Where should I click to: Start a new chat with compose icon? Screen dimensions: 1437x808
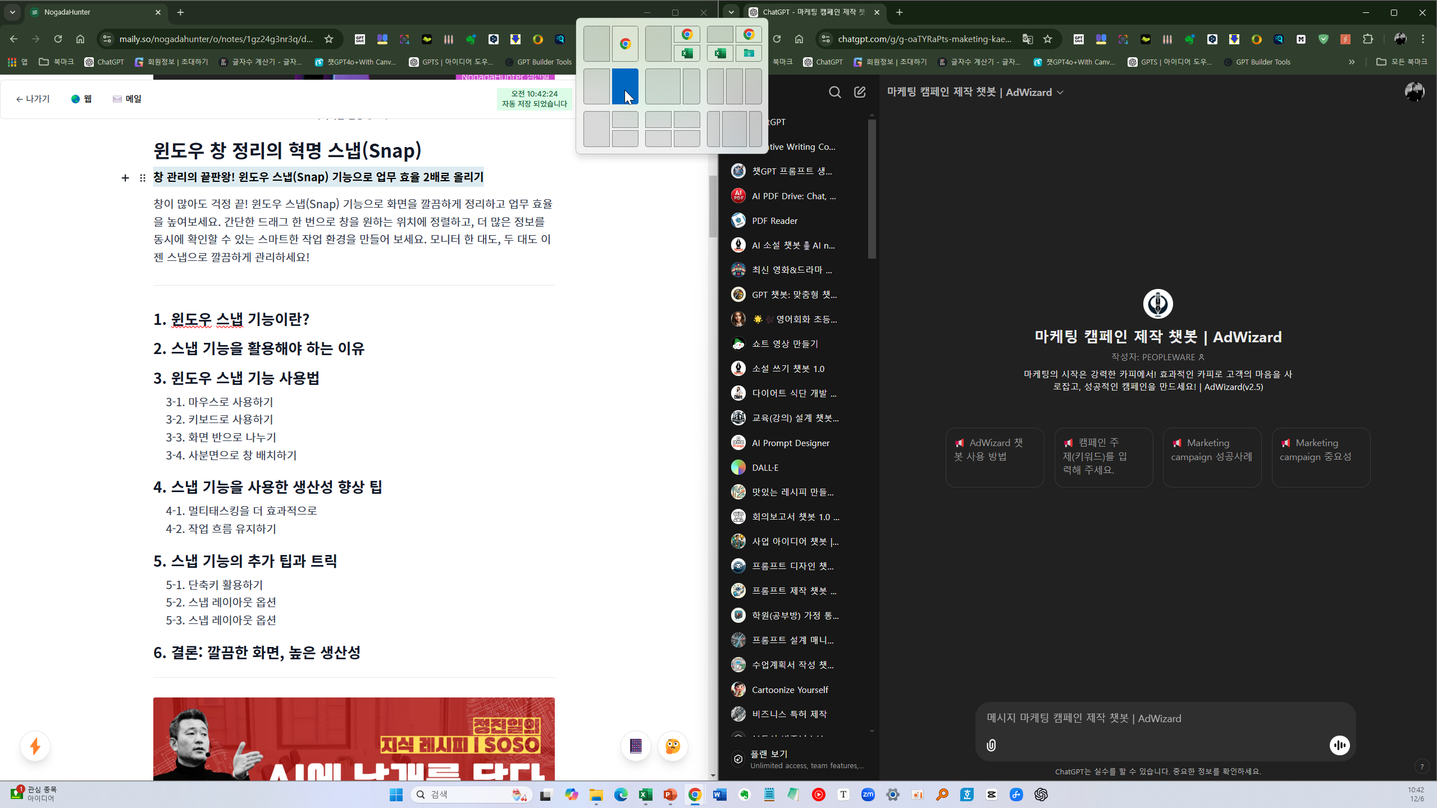point(860,92)
